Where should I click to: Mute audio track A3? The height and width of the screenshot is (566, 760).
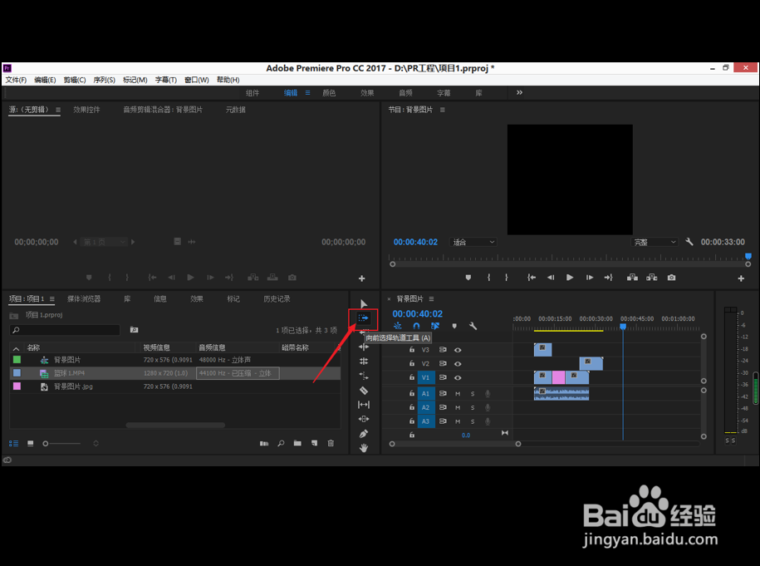(458, 421)
